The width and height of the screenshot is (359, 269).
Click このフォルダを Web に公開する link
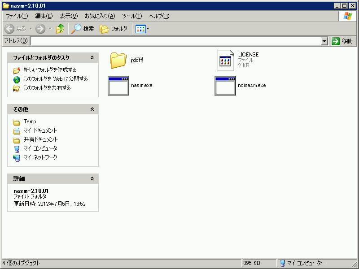[56, 79]
